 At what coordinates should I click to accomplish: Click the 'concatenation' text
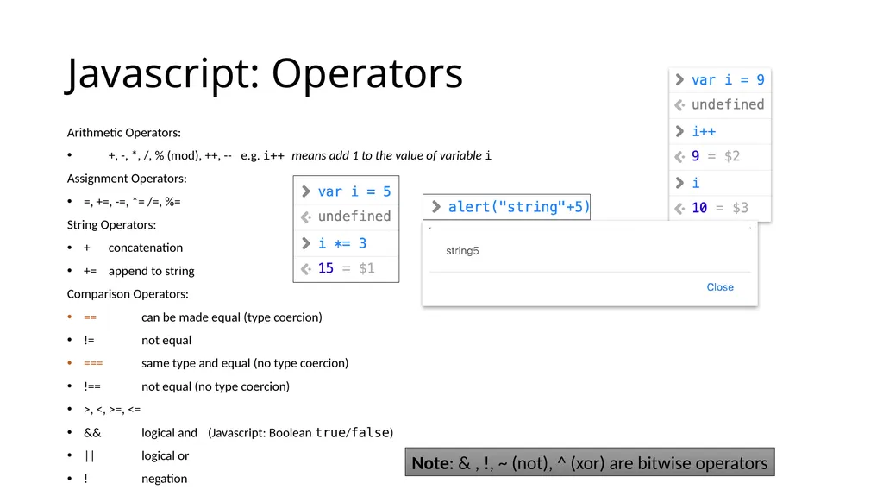click(x=145, y=248)
